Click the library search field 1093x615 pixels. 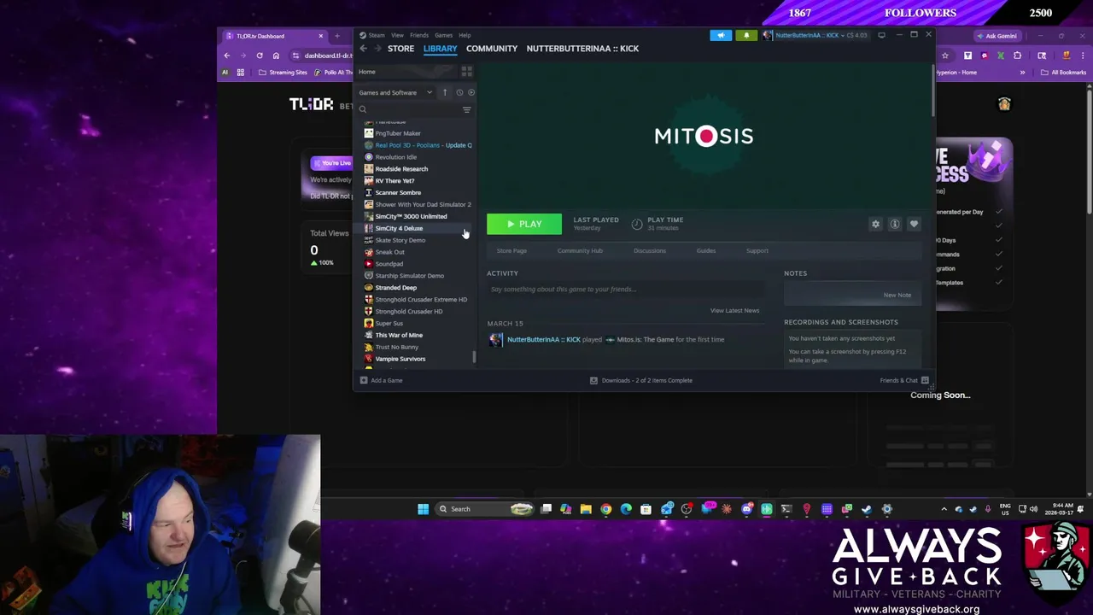(408, 109)
